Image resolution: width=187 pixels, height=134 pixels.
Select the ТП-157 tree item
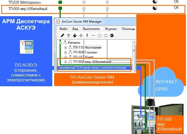pos(83,57)
